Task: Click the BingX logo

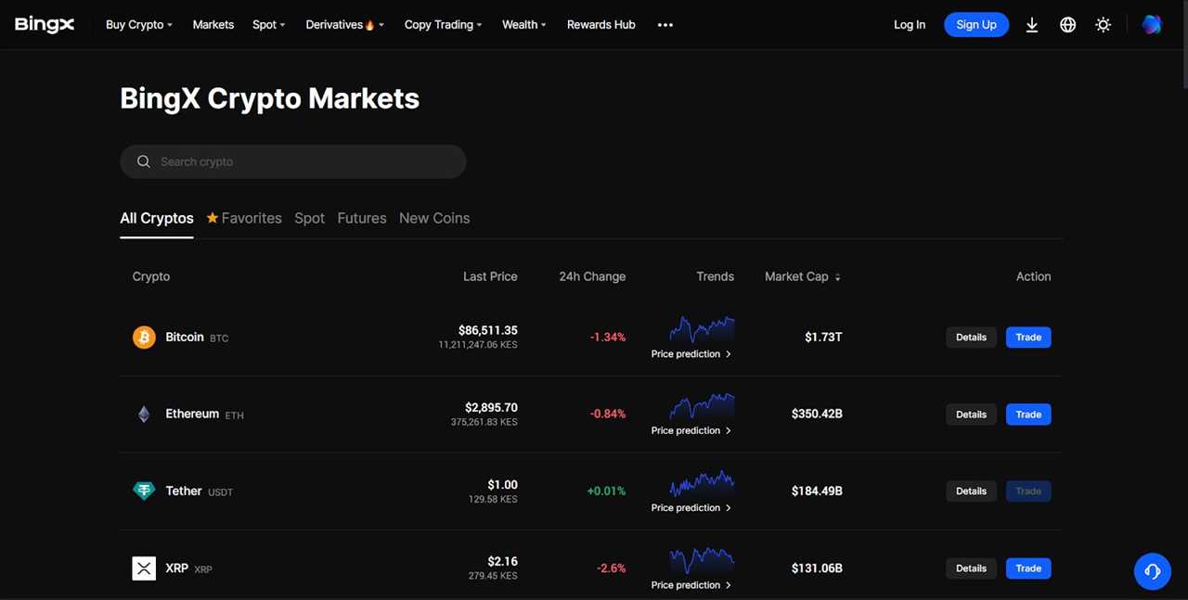Action: click(44, 24)
